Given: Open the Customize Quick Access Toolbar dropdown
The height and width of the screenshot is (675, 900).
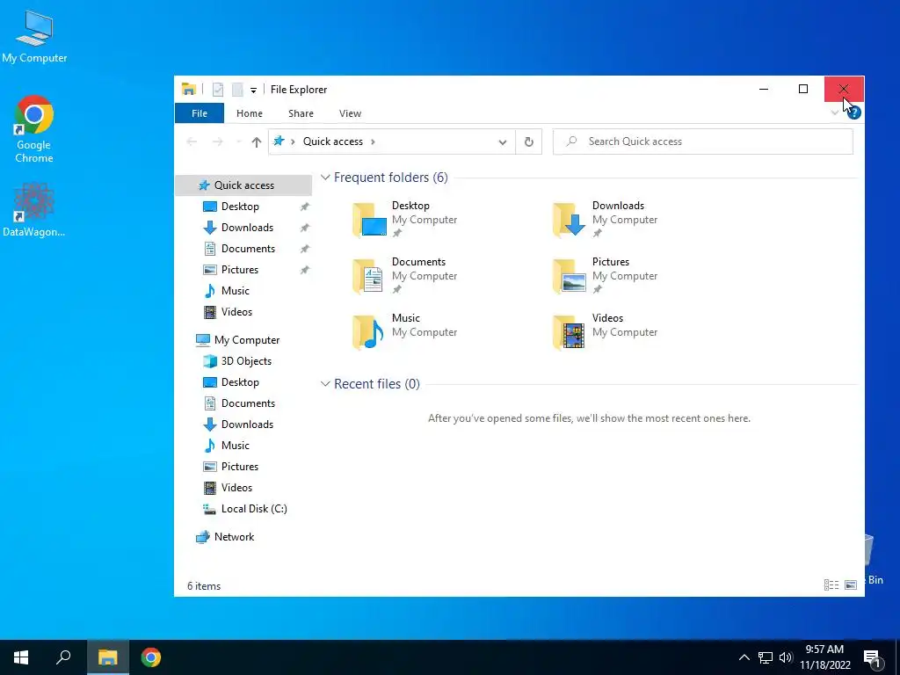Looking at the screenshot, I should point(253,91).
